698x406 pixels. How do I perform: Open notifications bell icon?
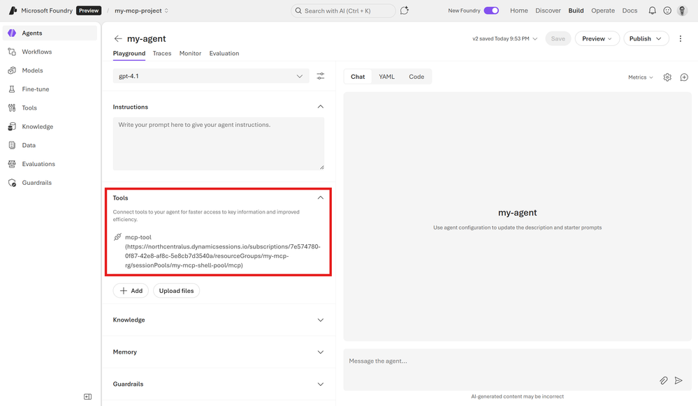click(652, 10)
